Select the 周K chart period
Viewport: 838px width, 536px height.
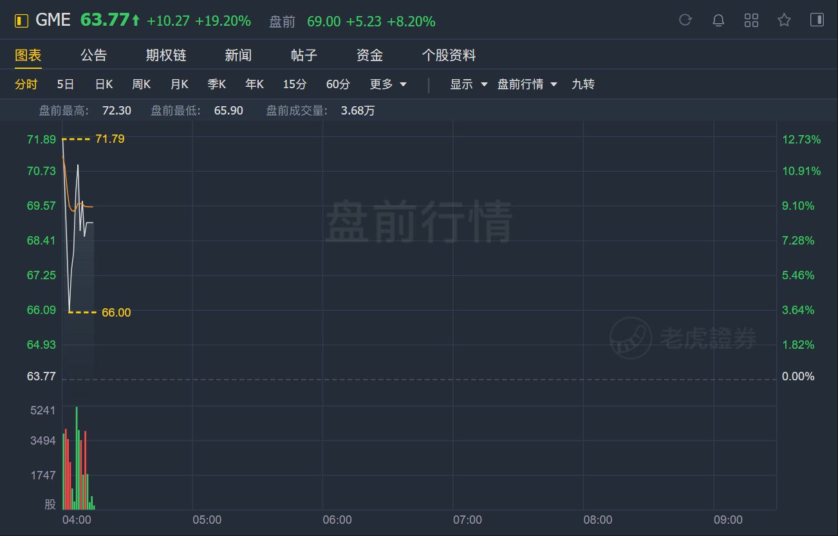coord(141,84)
